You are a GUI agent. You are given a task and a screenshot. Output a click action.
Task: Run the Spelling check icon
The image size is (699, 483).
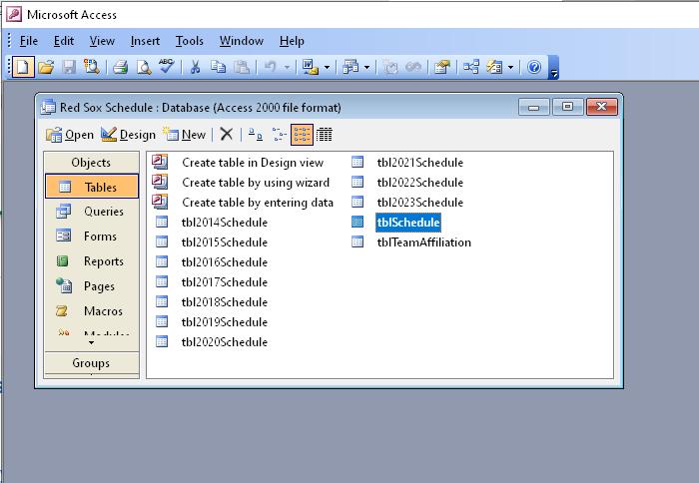pos(166,67)
